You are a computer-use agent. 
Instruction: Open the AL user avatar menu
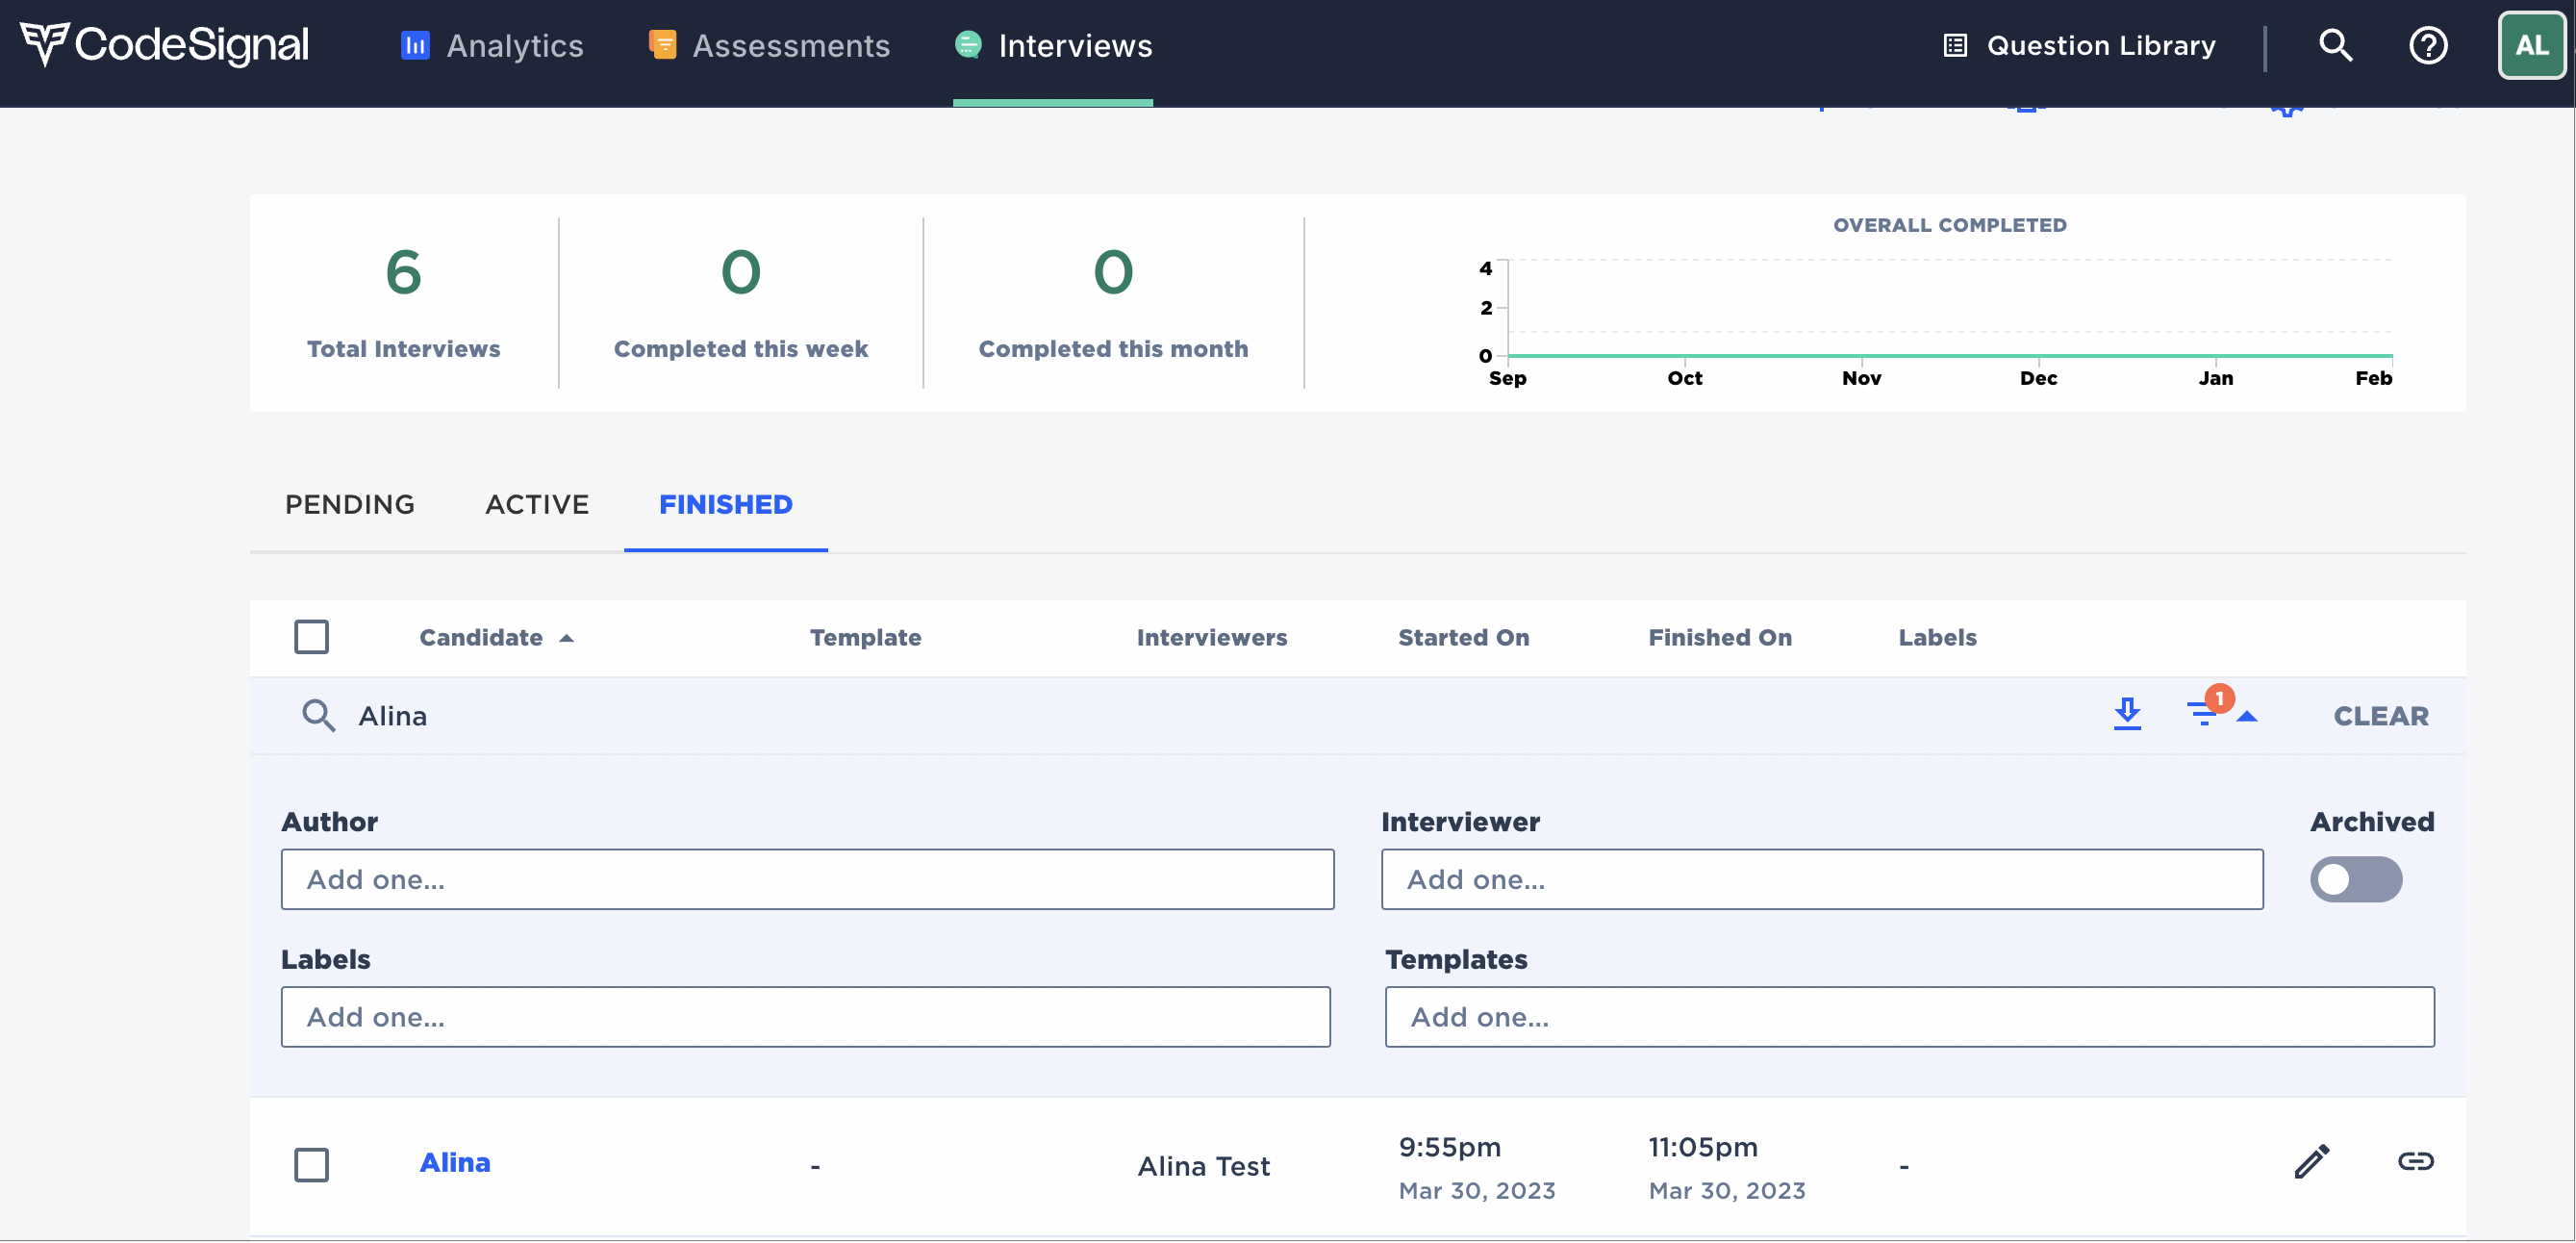pyautogui.click(x=2531, y=45)
